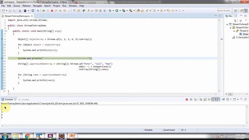This screenshot has height=140, width=249.
Task: Toggle Scroll Lock in Console toolbar
Action: (205, 100)
